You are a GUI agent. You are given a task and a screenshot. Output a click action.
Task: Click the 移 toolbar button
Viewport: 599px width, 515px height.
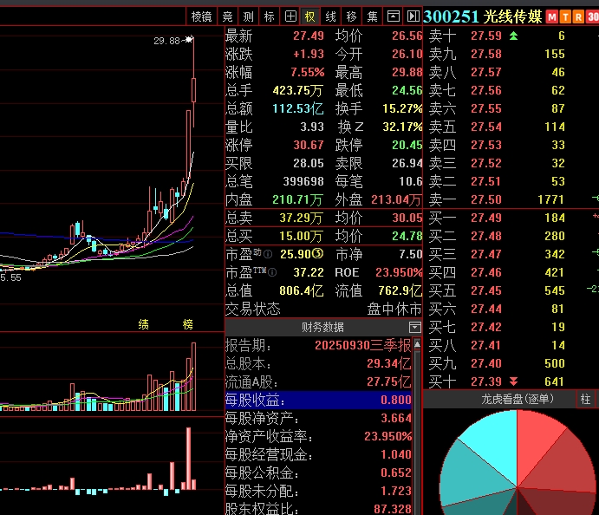[x=351, y=16]
